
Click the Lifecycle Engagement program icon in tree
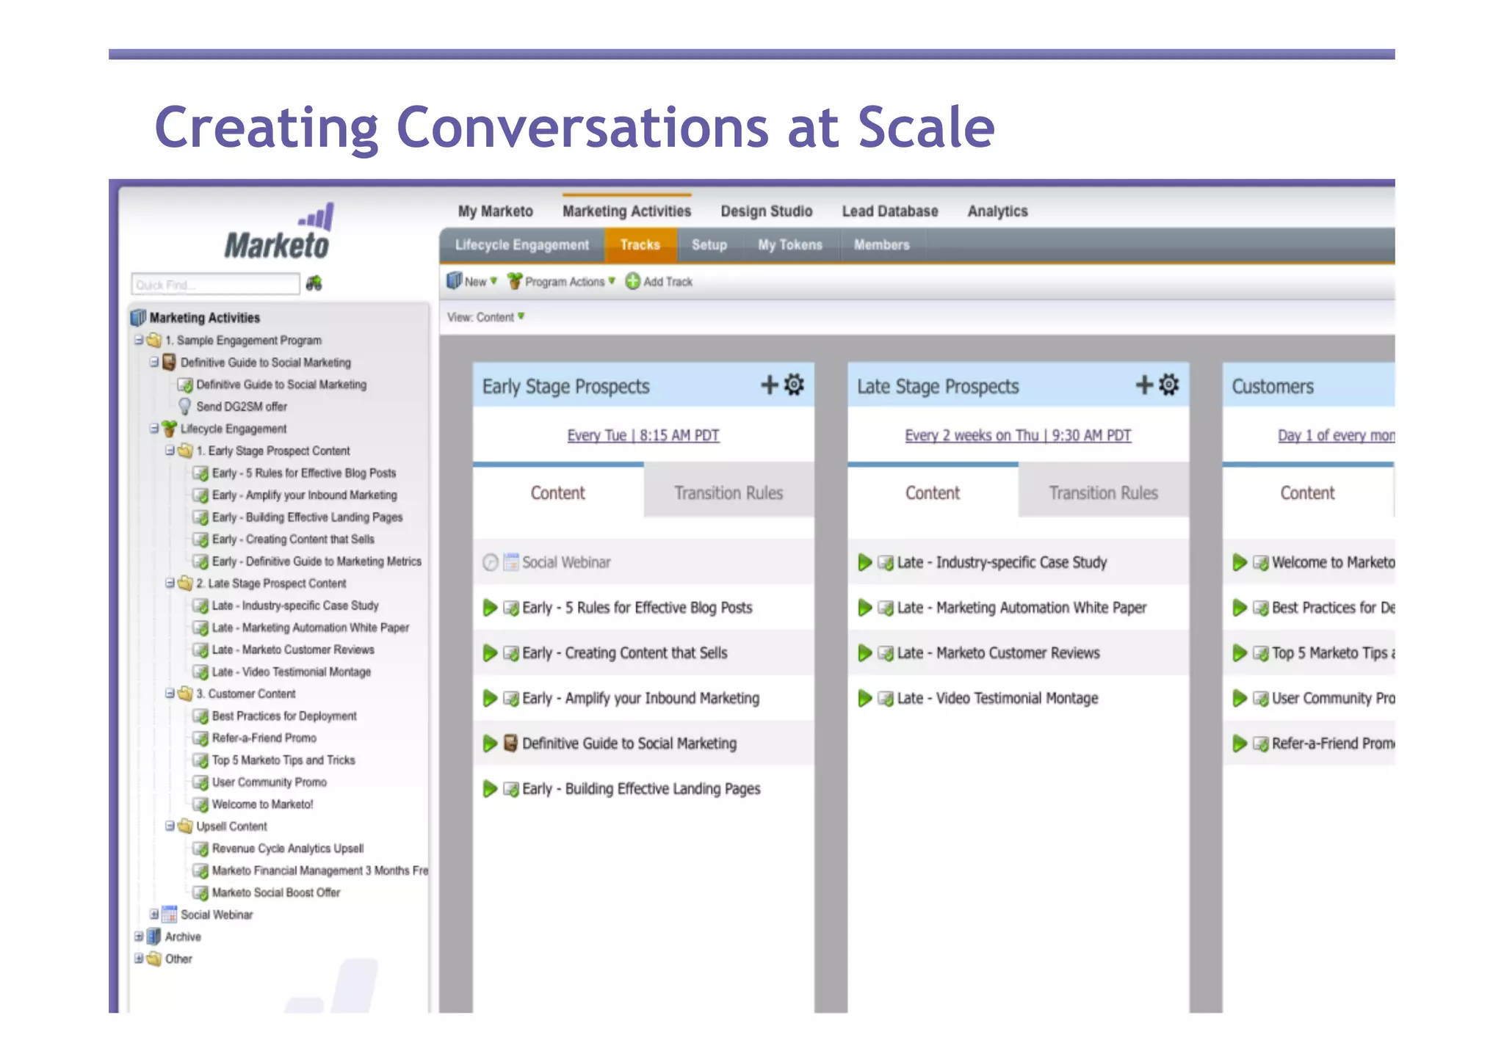(x=170, y=428)
